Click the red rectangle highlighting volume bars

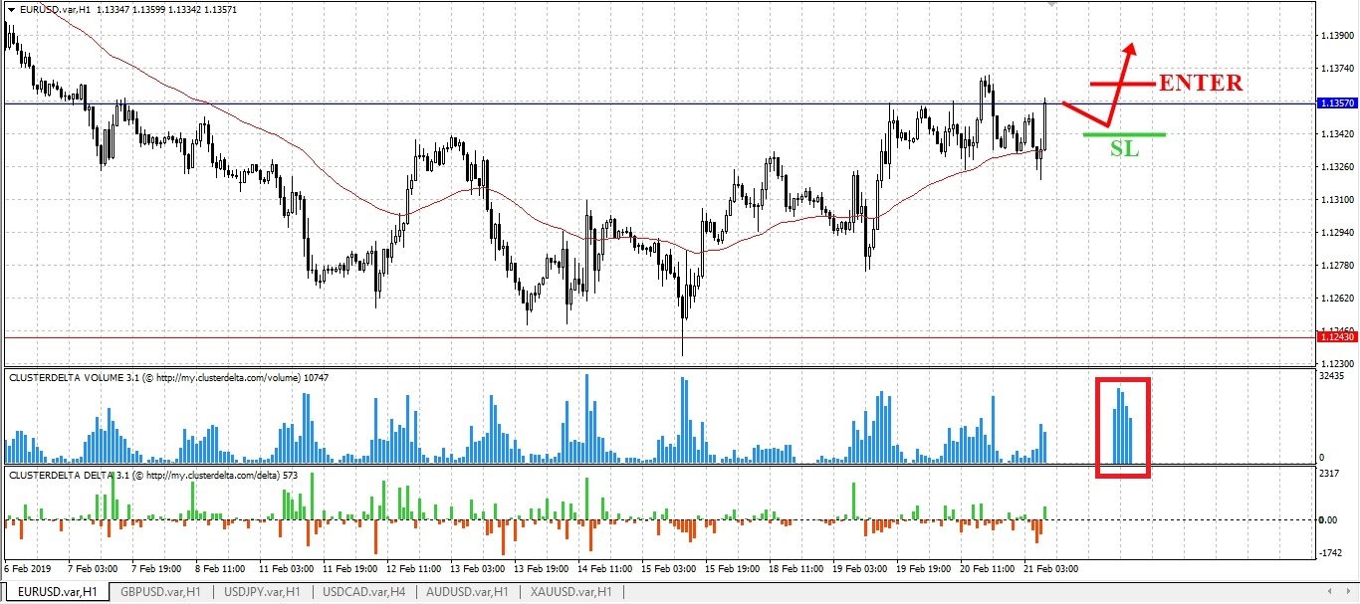(x=1122, y=427)
